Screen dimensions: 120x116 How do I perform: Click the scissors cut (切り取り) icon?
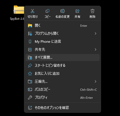[32, 11]
